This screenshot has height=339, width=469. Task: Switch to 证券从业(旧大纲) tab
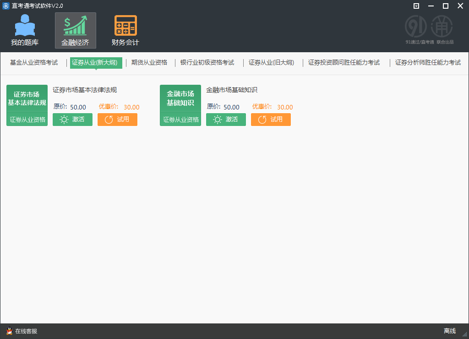point(271,63)
